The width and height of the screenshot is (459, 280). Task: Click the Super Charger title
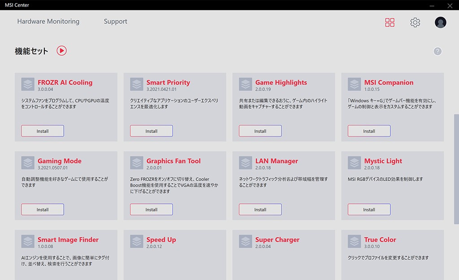point(277,240)
